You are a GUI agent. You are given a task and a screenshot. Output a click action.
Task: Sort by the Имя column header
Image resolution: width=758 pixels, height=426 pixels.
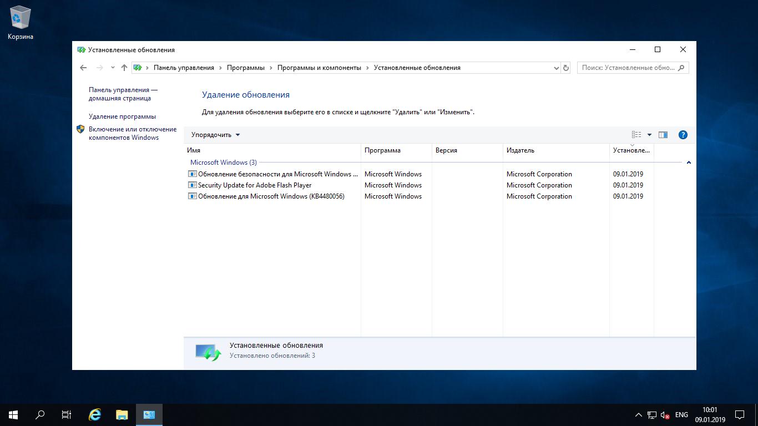coord(272,150)
